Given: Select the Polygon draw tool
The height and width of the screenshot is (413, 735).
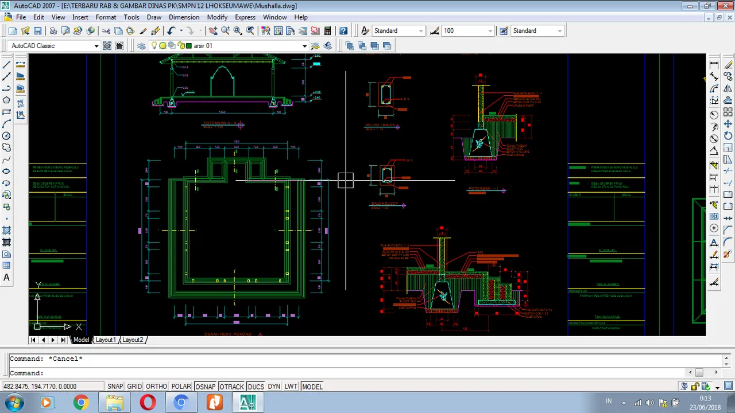Looking at the screenshot, I should click(7, 100).
